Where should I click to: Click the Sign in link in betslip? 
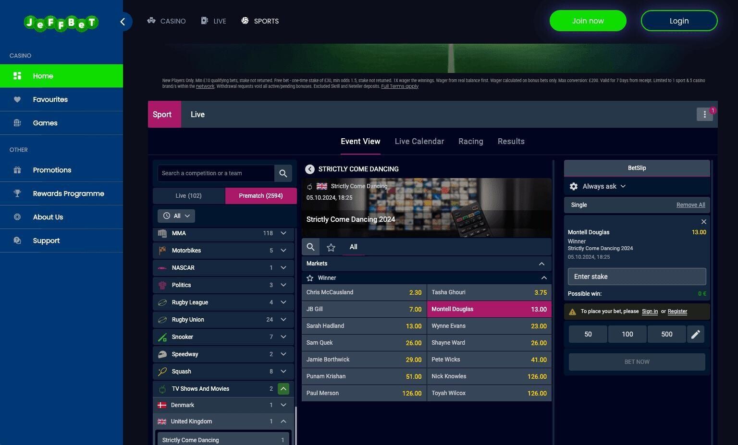pos(650,312)
